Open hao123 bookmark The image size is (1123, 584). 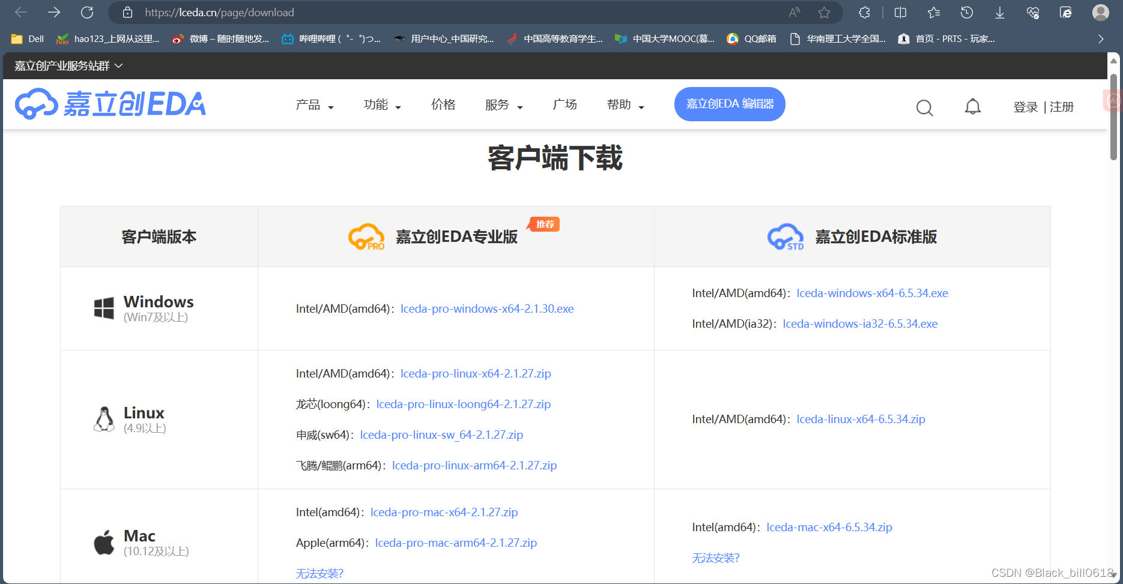(x=107, y=38)
